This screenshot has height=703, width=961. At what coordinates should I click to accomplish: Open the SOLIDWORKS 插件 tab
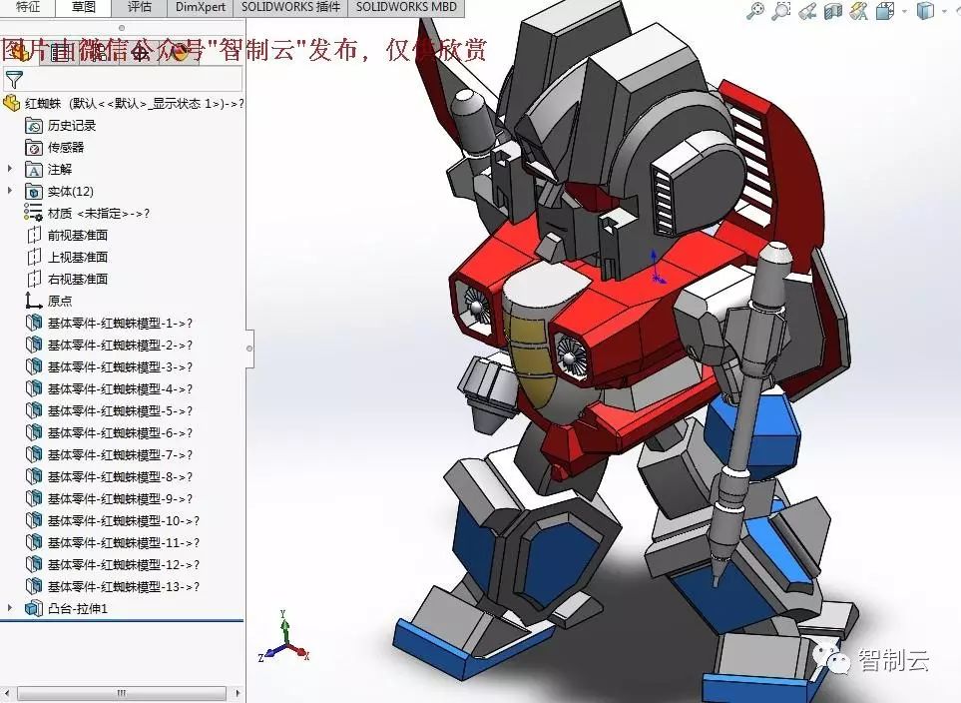(290, 7)
